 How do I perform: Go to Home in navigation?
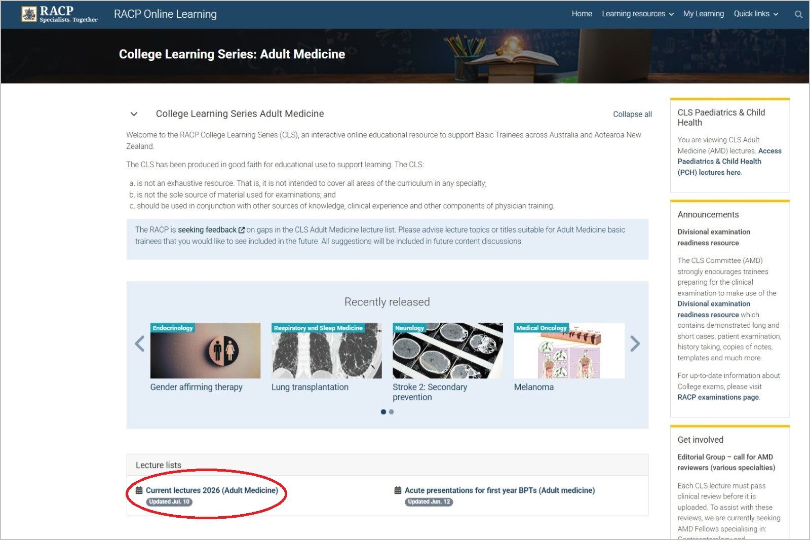click(582, 14)
